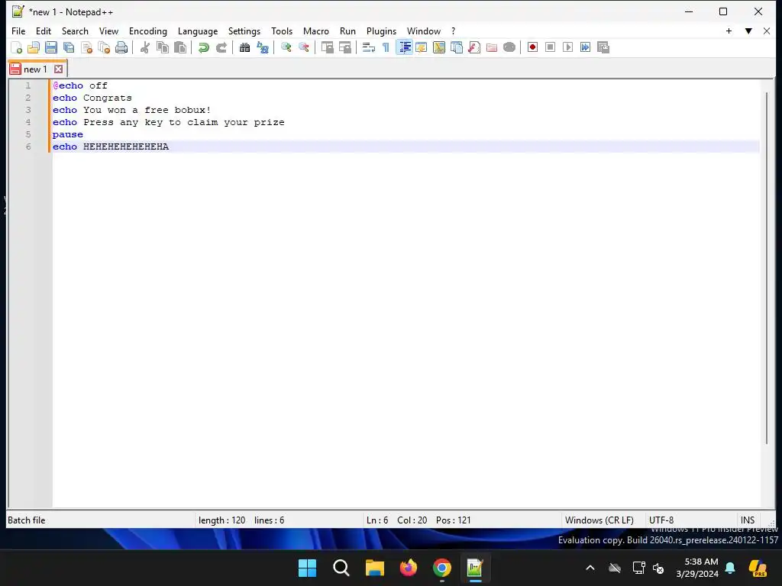Save the file using the toolbar icon
782x586 pixels.
51,48
